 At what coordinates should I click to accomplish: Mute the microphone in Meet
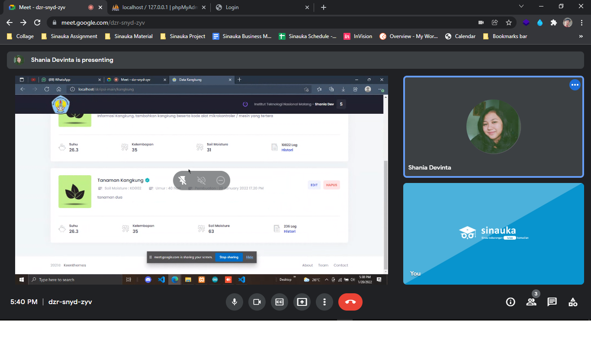pos(234,302)
